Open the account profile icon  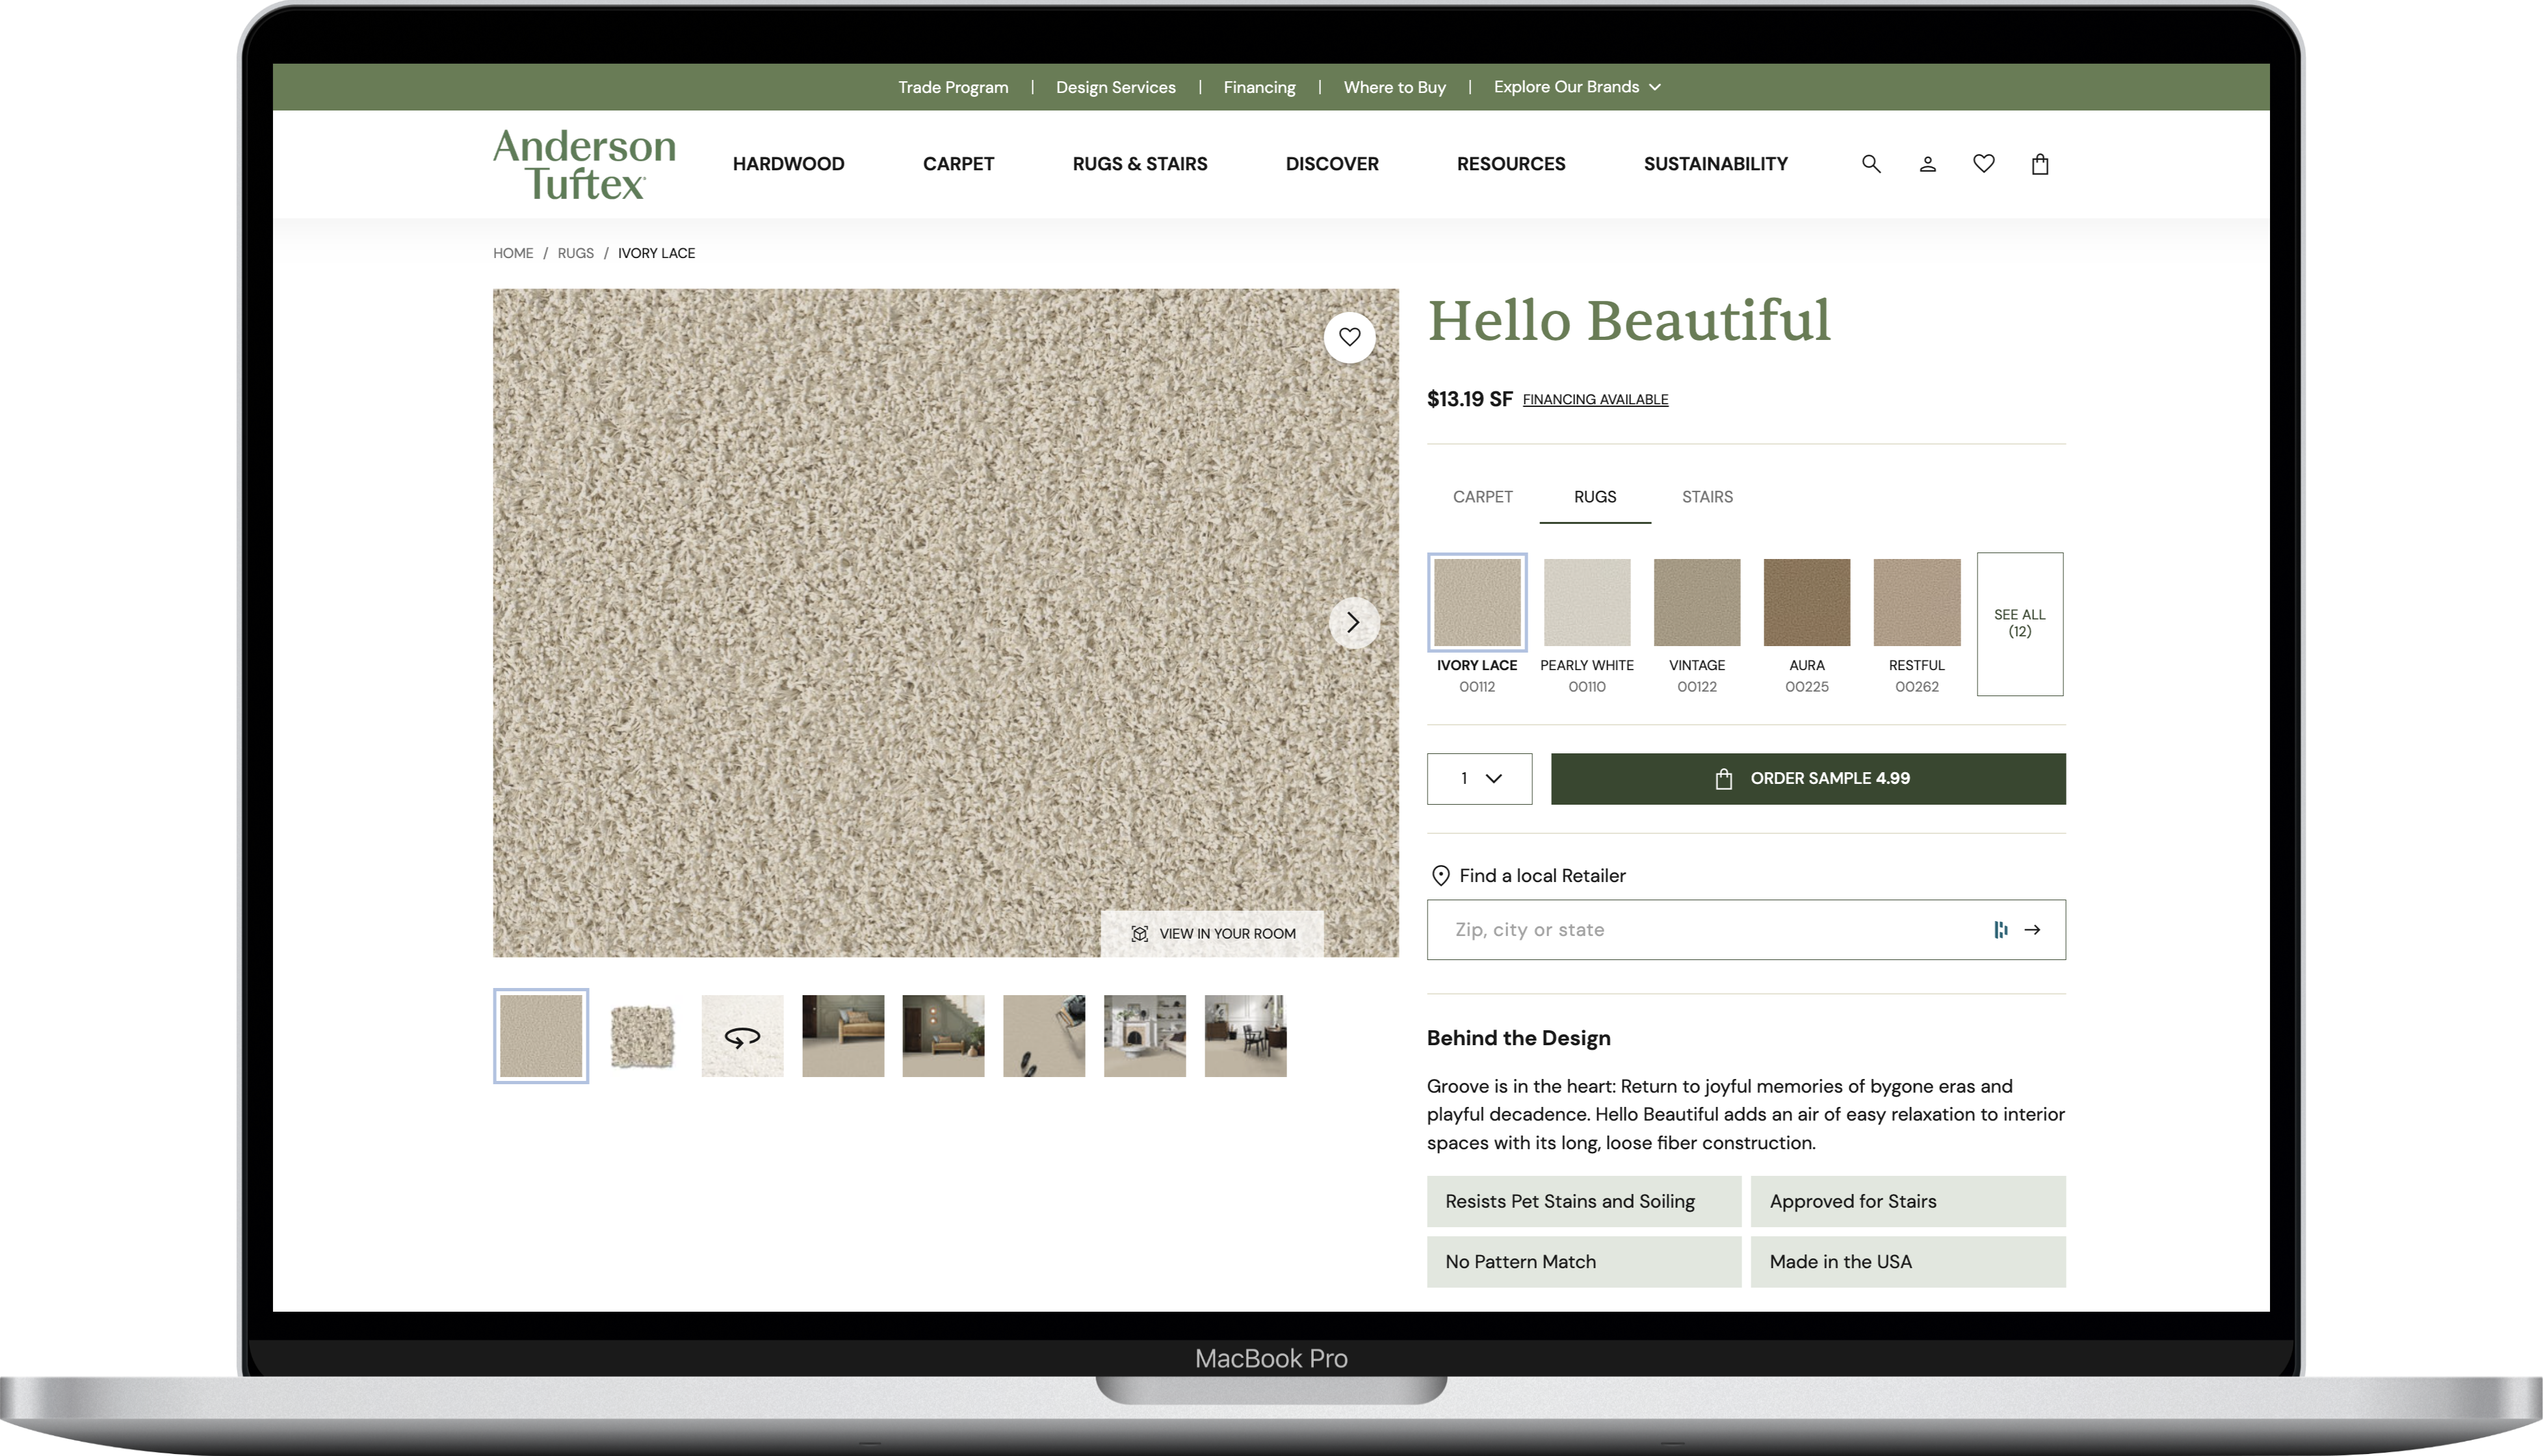[1927, 164]
